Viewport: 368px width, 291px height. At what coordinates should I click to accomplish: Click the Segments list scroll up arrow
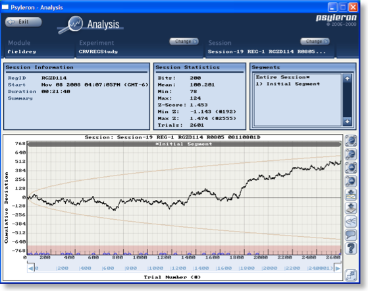tap(347, 79)
